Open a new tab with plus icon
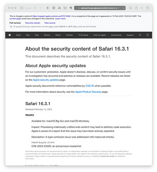Screen dimensions: 157x172 coord(142,8)
